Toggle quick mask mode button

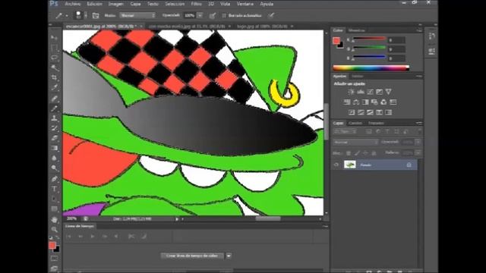(54, 259)
